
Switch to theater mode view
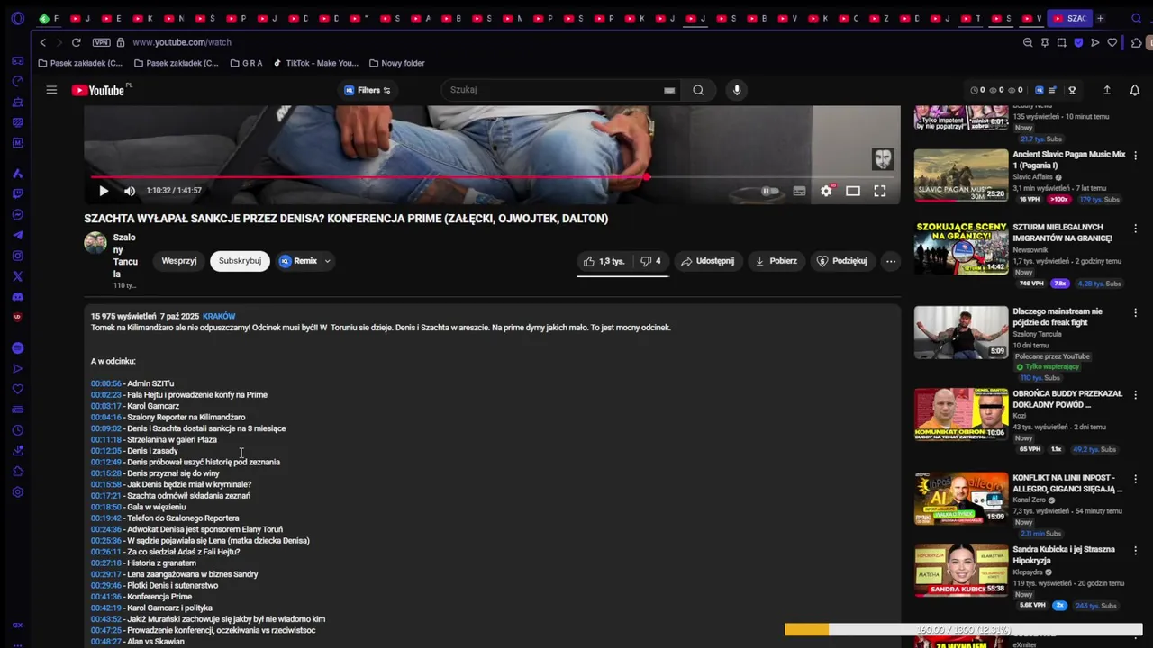[853, 191]
